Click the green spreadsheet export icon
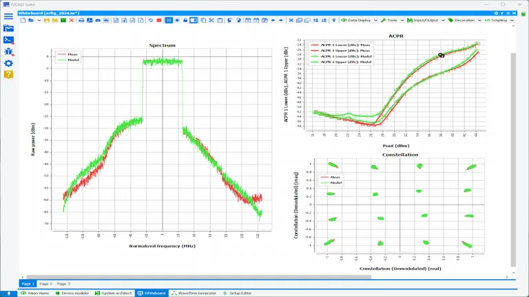529x297 pixels. pos(63,20)
